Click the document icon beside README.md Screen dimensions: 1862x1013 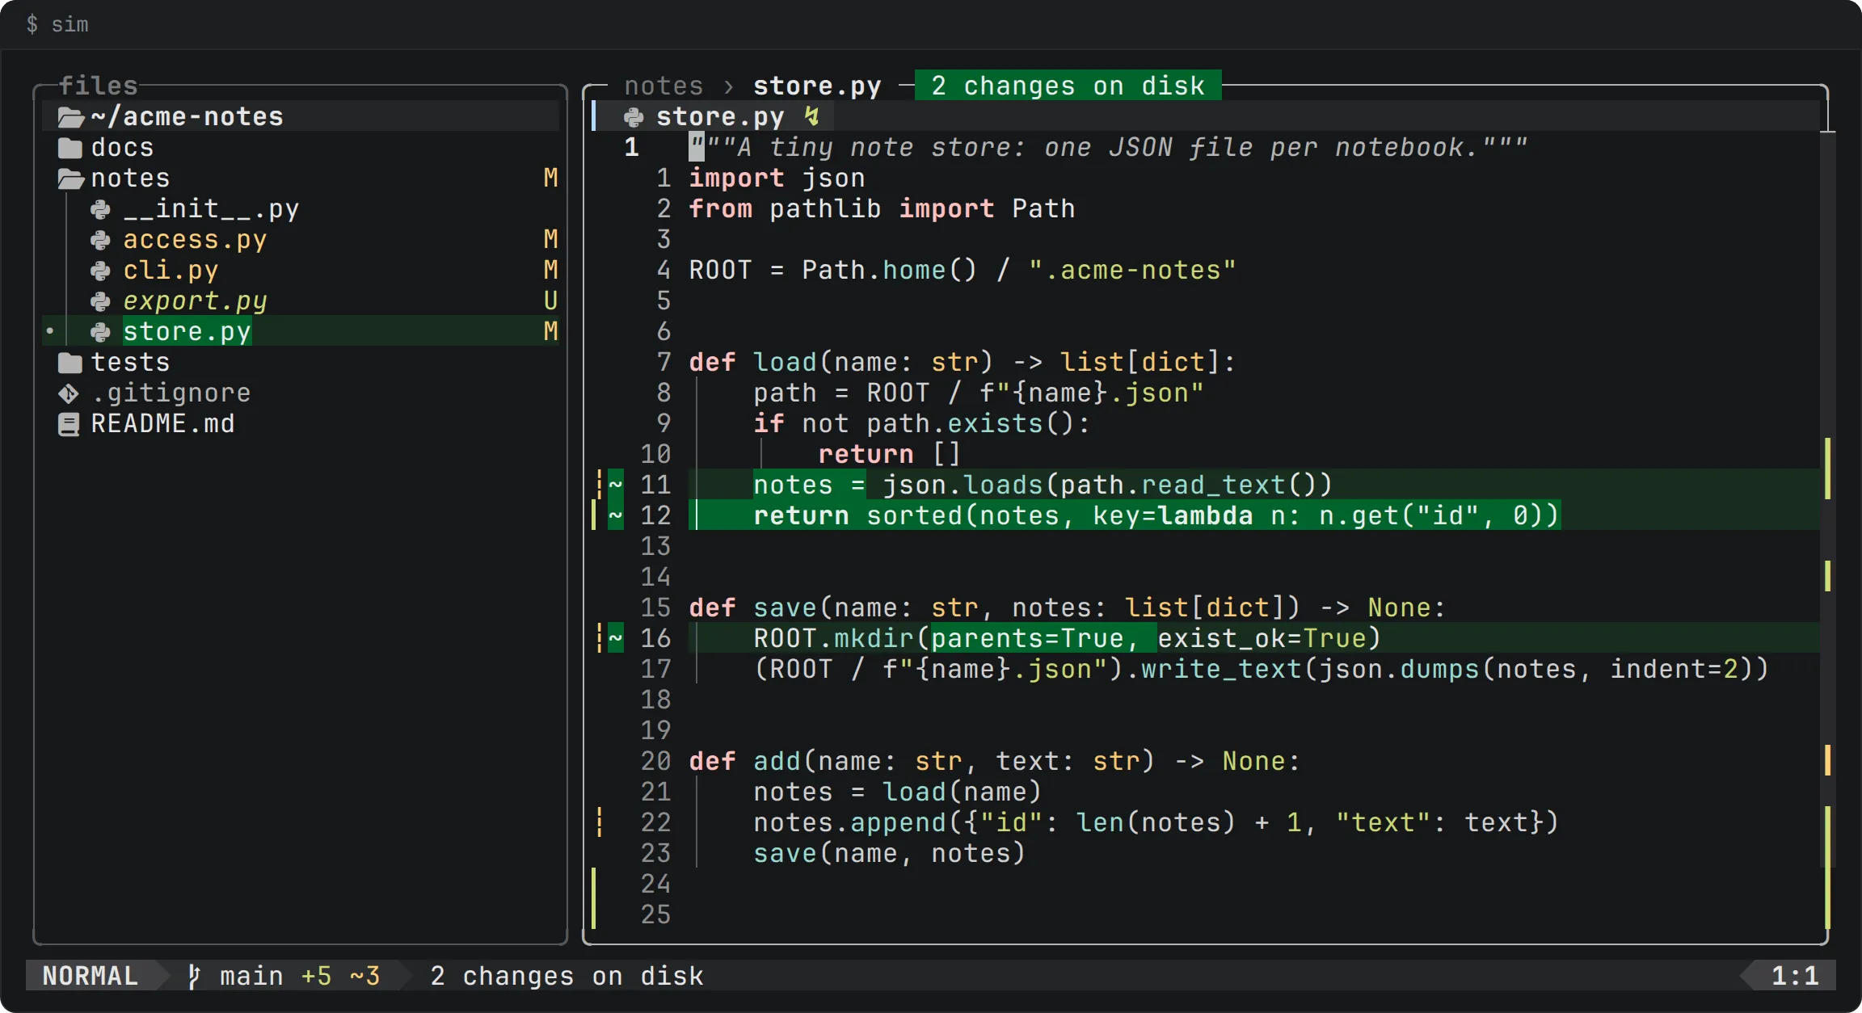[69, 425]
